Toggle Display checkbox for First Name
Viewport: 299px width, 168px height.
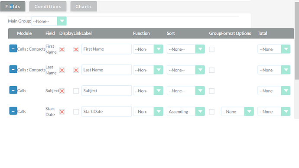pos(62,49)
